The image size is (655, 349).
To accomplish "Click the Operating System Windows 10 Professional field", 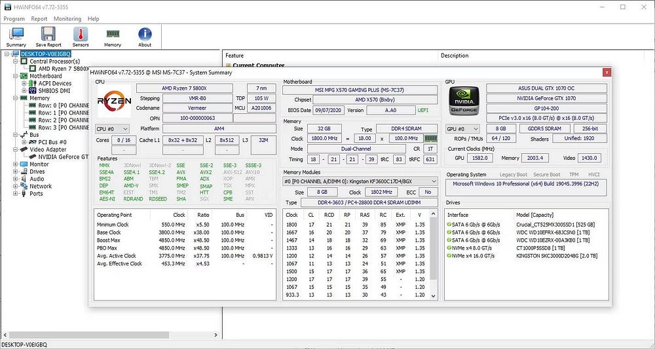I will (x=526, y=187).
